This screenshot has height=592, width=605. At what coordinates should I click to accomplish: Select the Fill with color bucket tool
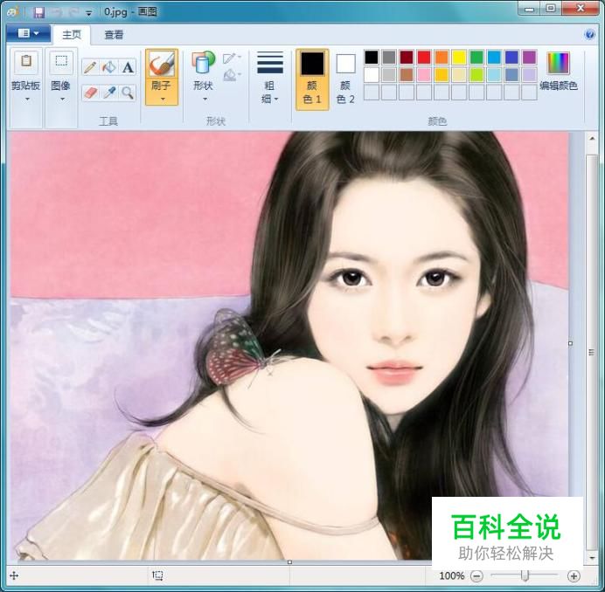109,67
